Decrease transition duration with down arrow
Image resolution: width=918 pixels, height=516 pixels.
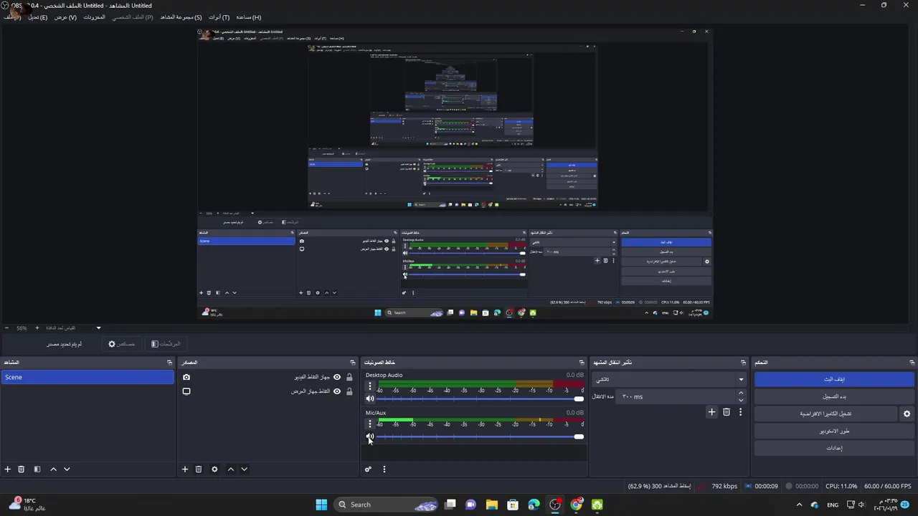pyautogui.click(x=741, y=400)
